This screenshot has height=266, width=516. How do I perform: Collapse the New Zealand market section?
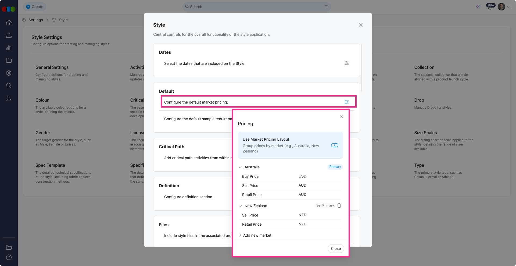click(240, 206)
